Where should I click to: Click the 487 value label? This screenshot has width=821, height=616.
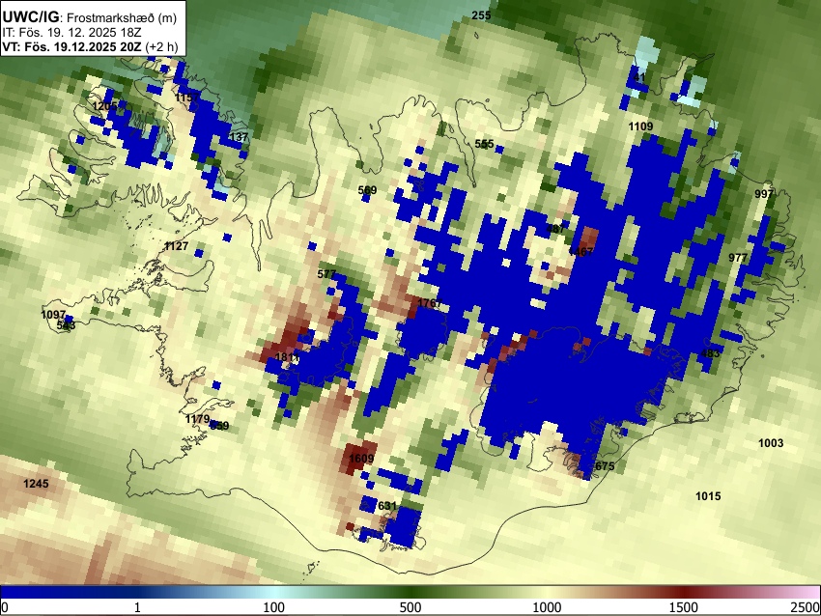point(555,229)
